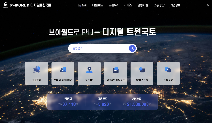
Task: Open the 분석 및 시뮬레이션 card
Action: point(63,73)
